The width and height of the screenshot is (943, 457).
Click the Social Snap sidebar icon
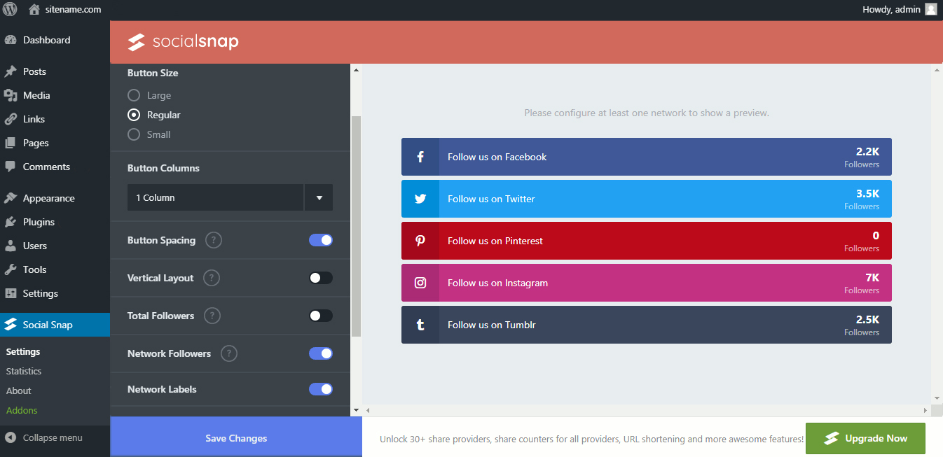pyautogui.click(x=11, y=325)
